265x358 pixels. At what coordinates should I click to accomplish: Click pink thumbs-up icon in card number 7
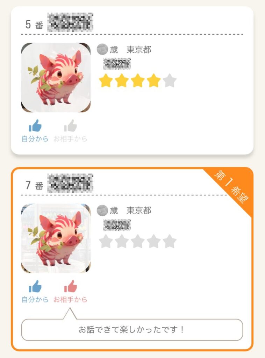(70, 286)
